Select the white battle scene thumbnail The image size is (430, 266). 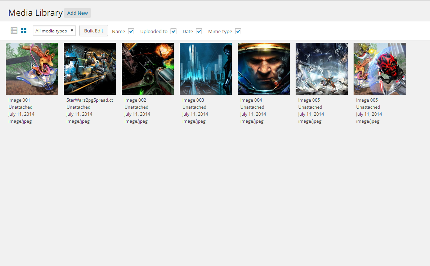(322, 69)
